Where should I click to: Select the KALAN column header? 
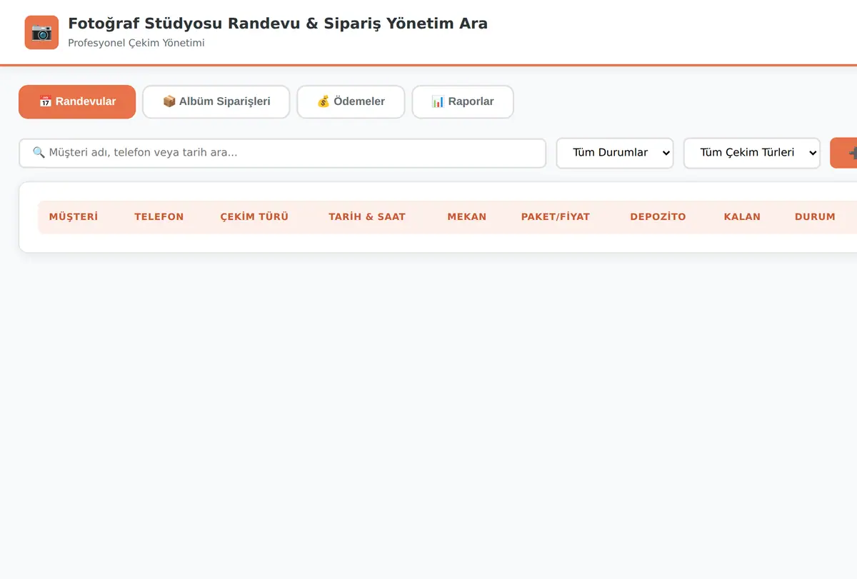[x=742, y=217]
